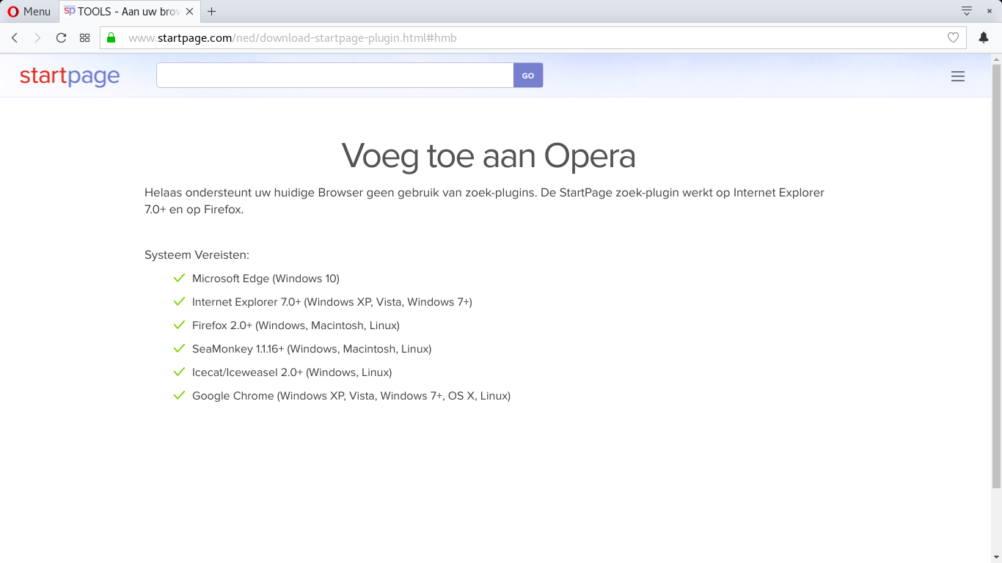Click the Helaas ondersteunt uw huidige Browser paragraph

(484, 201)
